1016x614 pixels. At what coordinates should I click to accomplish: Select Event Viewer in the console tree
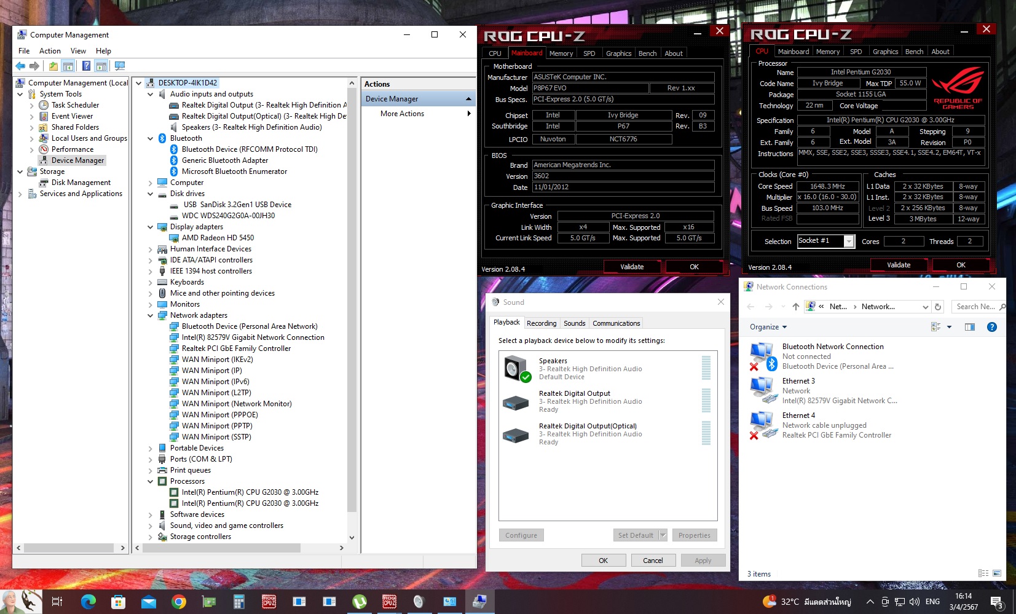click(72, 116)
